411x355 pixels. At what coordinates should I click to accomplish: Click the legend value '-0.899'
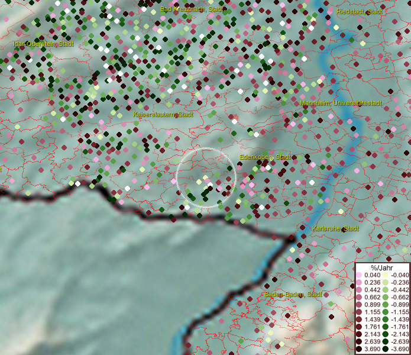pyautogui.click(x=400, y=305)
